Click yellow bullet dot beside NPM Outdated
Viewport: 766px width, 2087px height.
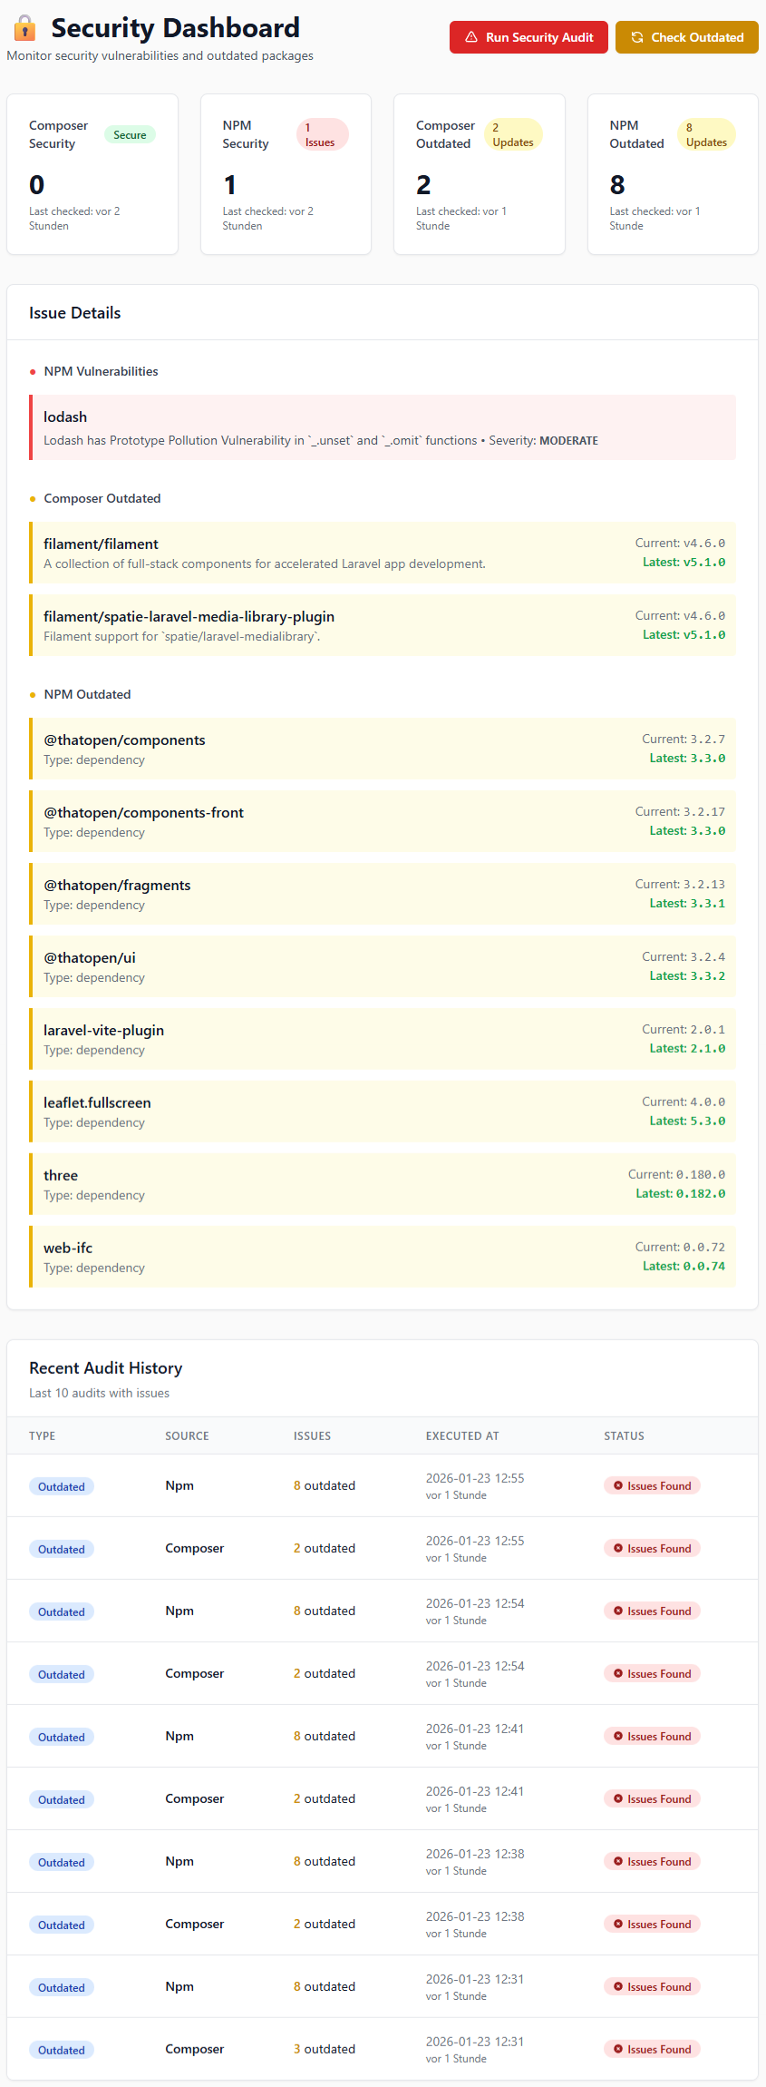[x=33, y=695]
